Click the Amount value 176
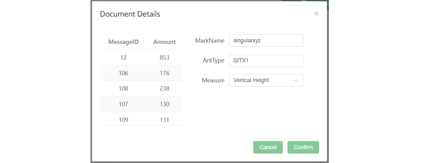425x163 pixels. [164, 73]
